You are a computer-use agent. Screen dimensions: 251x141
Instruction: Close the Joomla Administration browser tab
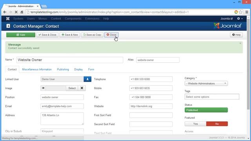coord(38,6)
